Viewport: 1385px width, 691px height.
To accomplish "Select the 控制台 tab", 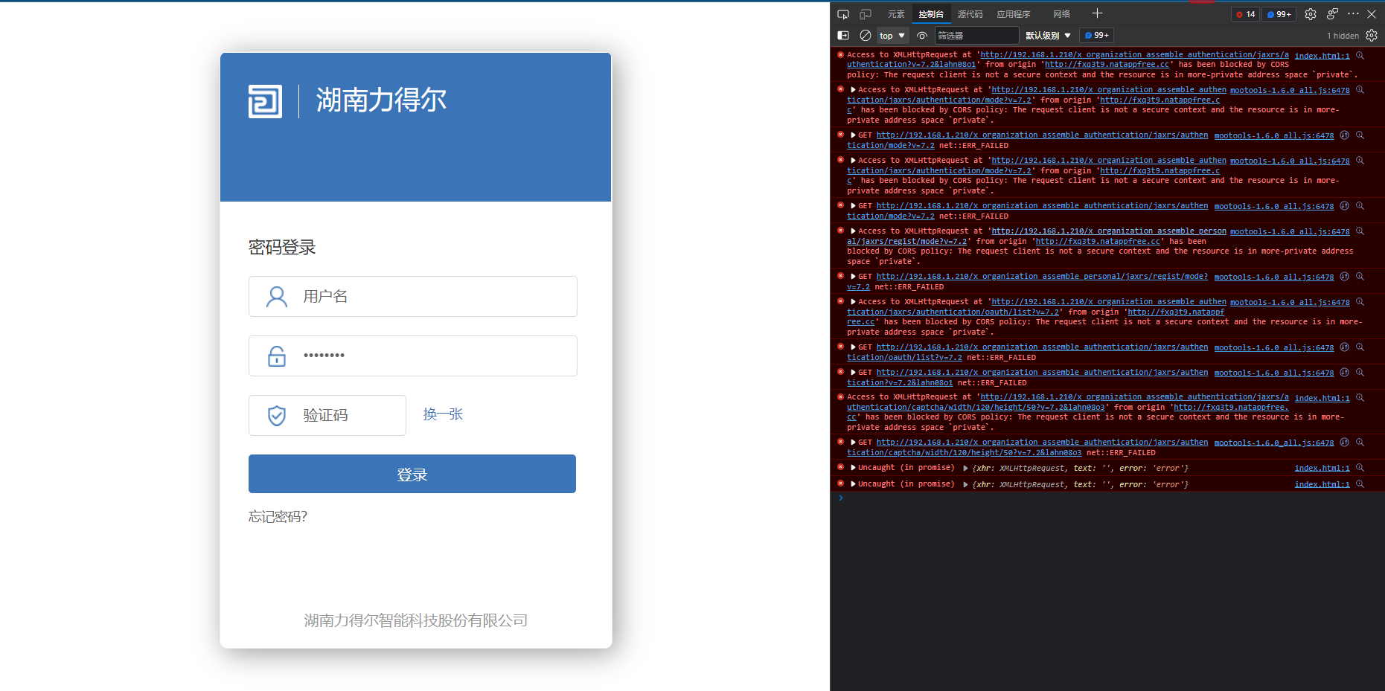I will (x=931, y=14).
